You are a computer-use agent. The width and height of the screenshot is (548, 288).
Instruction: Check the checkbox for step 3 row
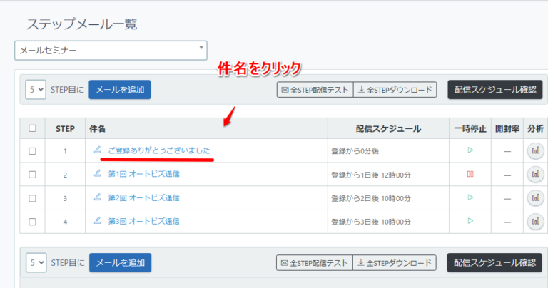[x=32, y=197]
